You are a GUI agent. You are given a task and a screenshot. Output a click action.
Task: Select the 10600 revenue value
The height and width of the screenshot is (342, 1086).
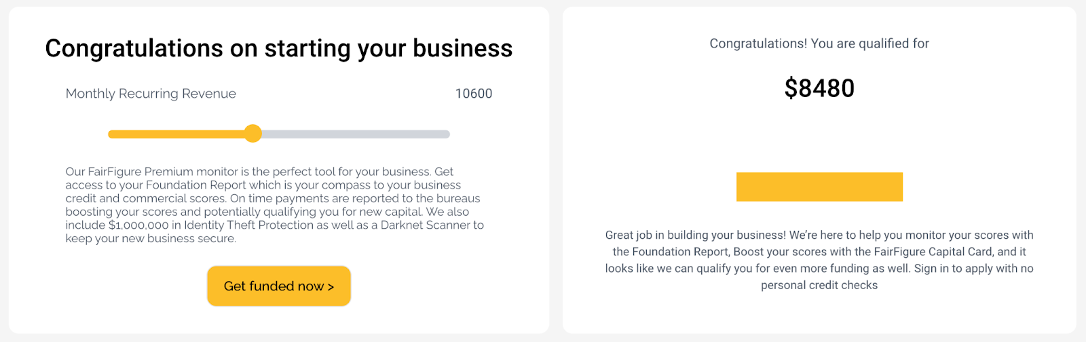474,94
